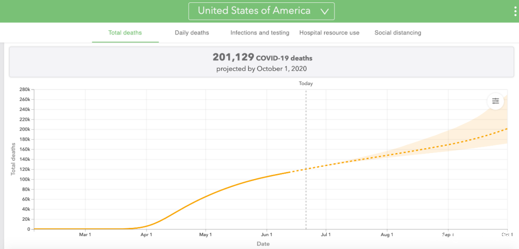Screen dimensions: 519x249
Task: Select the Total deaths tab
Action: [x=125, y=33]
